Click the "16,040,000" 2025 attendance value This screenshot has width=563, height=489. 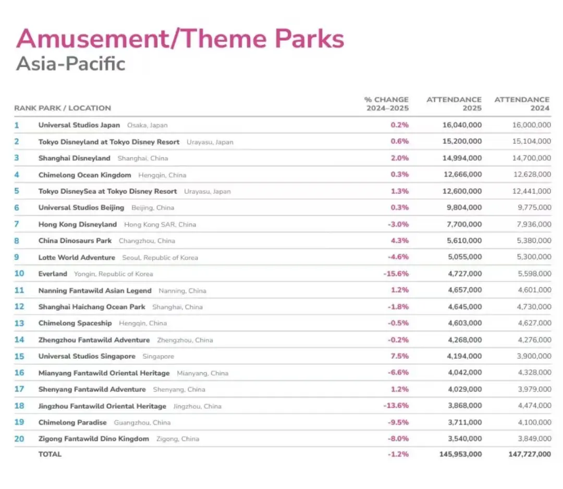(462, 125)
